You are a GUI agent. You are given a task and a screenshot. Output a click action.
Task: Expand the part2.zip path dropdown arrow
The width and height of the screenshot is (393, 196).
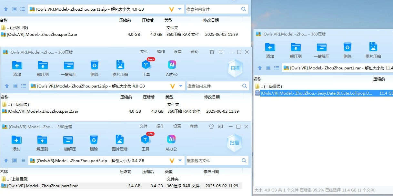coord(181,86)
